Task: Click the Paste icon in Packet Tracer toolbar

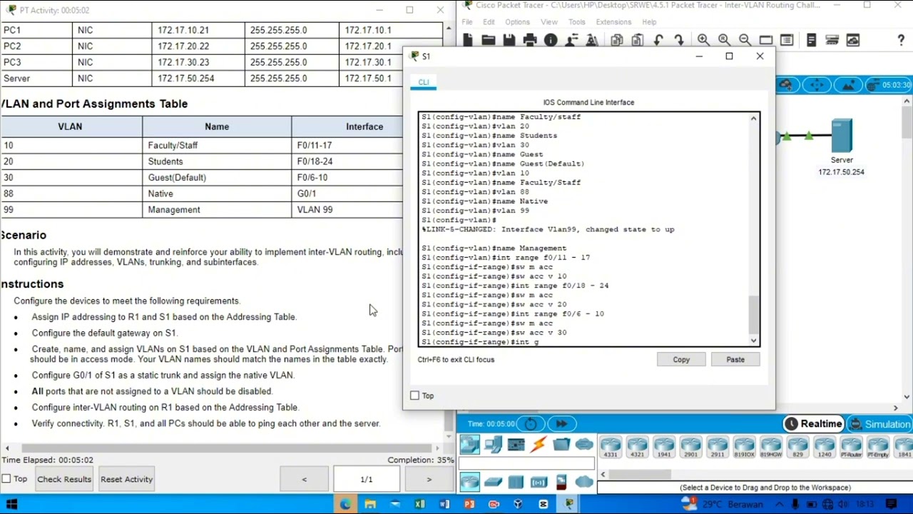Action: [x=638, y=41]
